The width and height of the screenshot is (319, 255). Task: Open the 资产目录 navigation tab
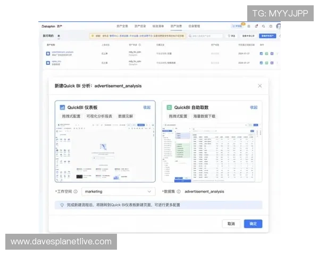[140, 26]
